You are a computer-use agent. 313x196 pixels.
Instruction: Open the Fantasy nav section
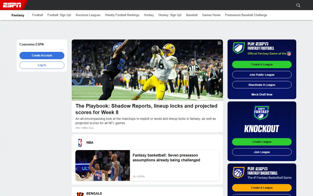(x=18, y=15)
